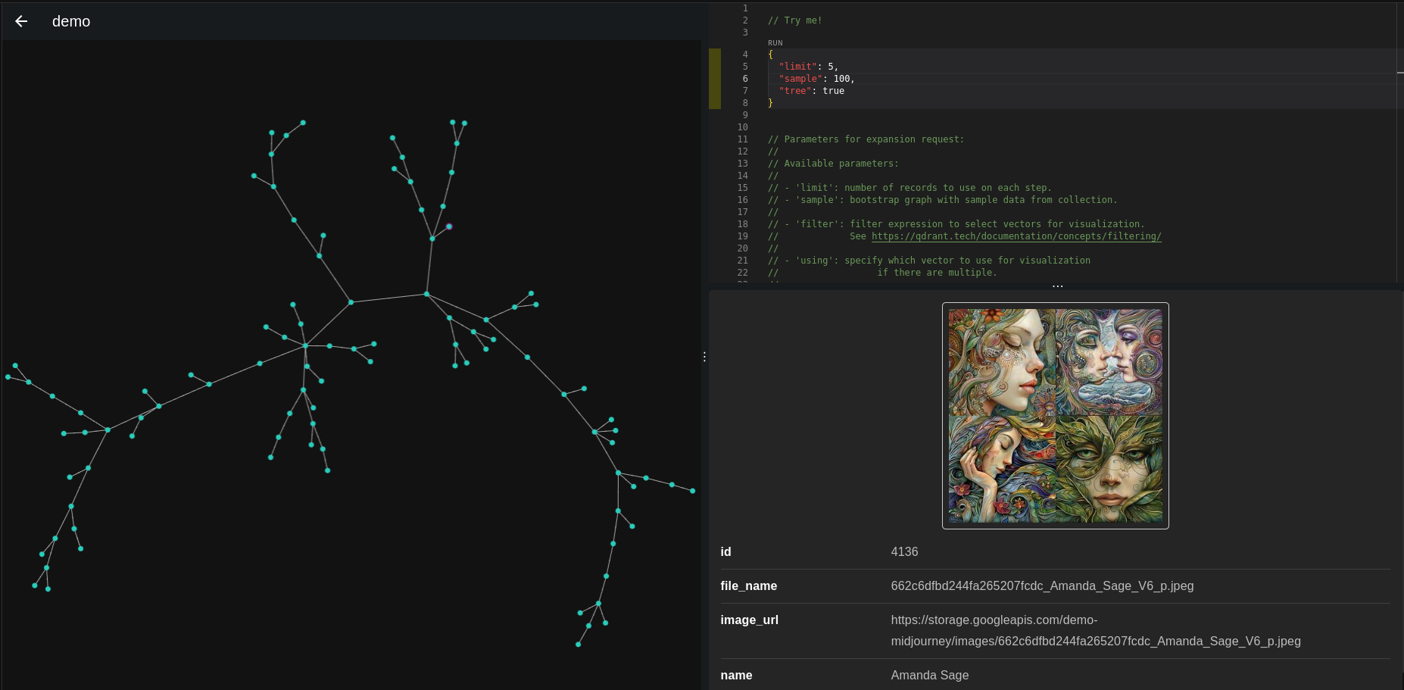1404x690 pixels.
Task: Click line number 6 in editor gutter
Action: 745,79
